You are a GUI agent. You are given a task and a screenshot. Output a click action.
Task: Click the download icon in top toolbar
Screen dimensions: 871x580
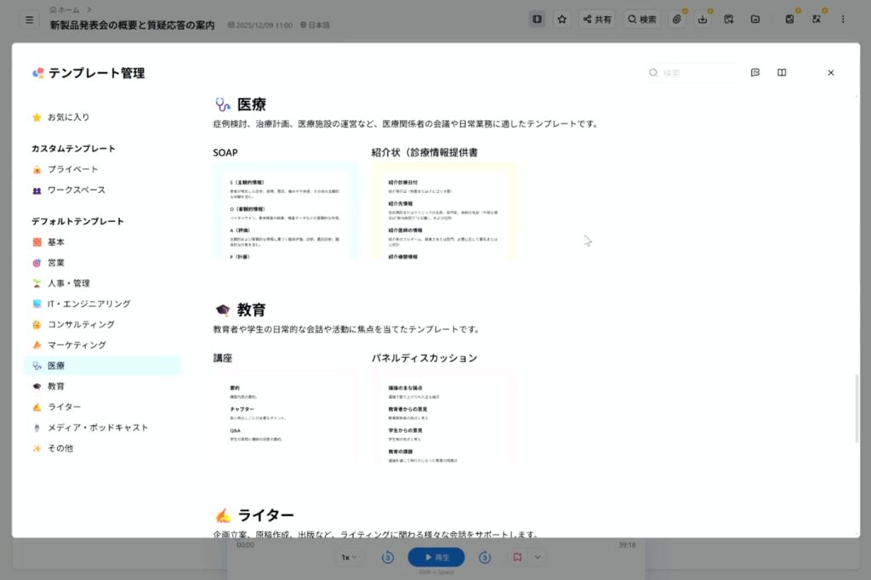pos(703,19)
